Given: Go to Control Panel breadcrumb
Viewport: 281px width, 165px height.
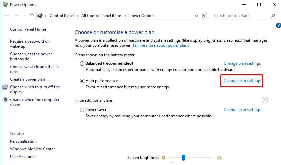Looking at the screenshot, I should click(62, 16).
